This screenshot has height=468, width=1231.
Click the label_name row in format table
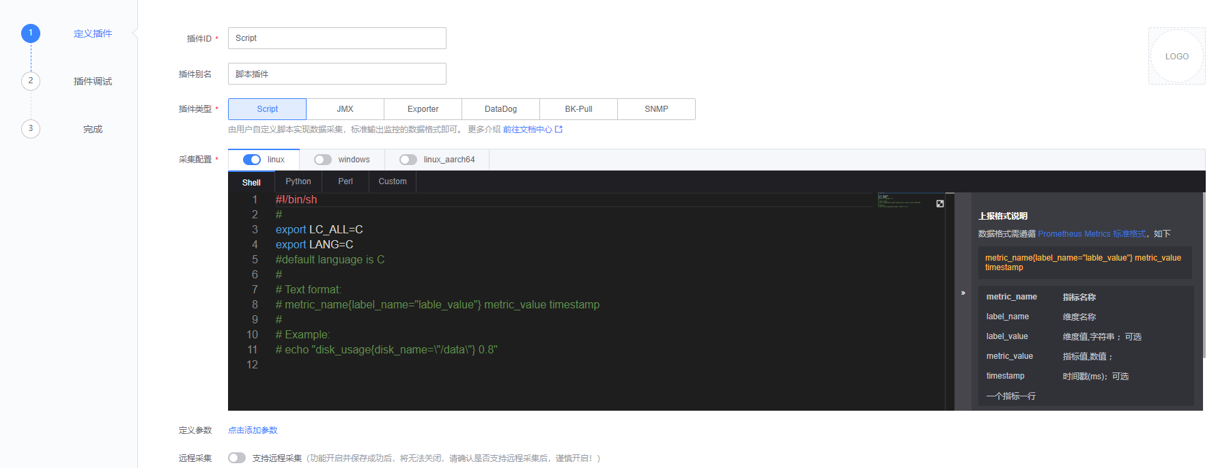1086,317
